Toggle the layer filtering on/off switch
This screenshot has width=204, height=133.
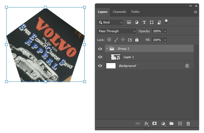coord(166,22)
